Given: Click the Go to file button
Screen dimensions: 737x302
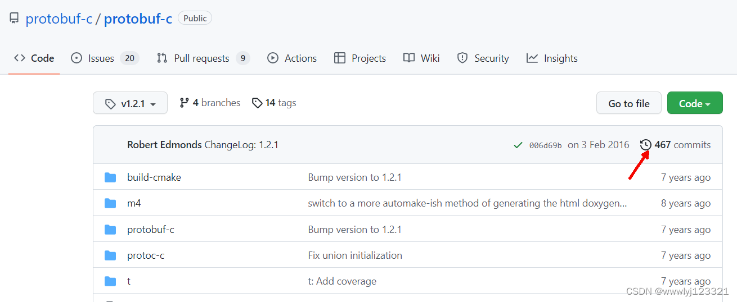Looking at the screenshot, I should pos(628,103).
